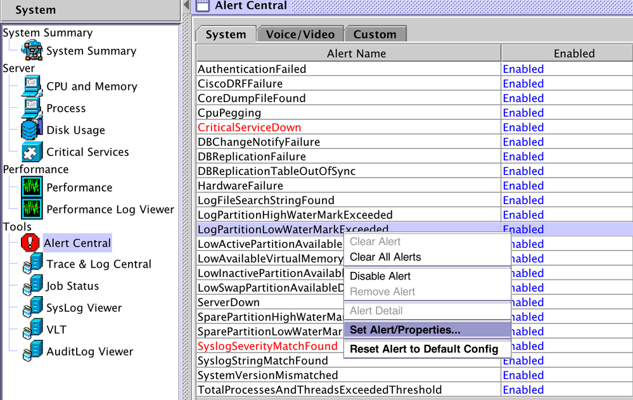Switch to the System tab
Screen dimensions: 633x400
tap(226, 34)
